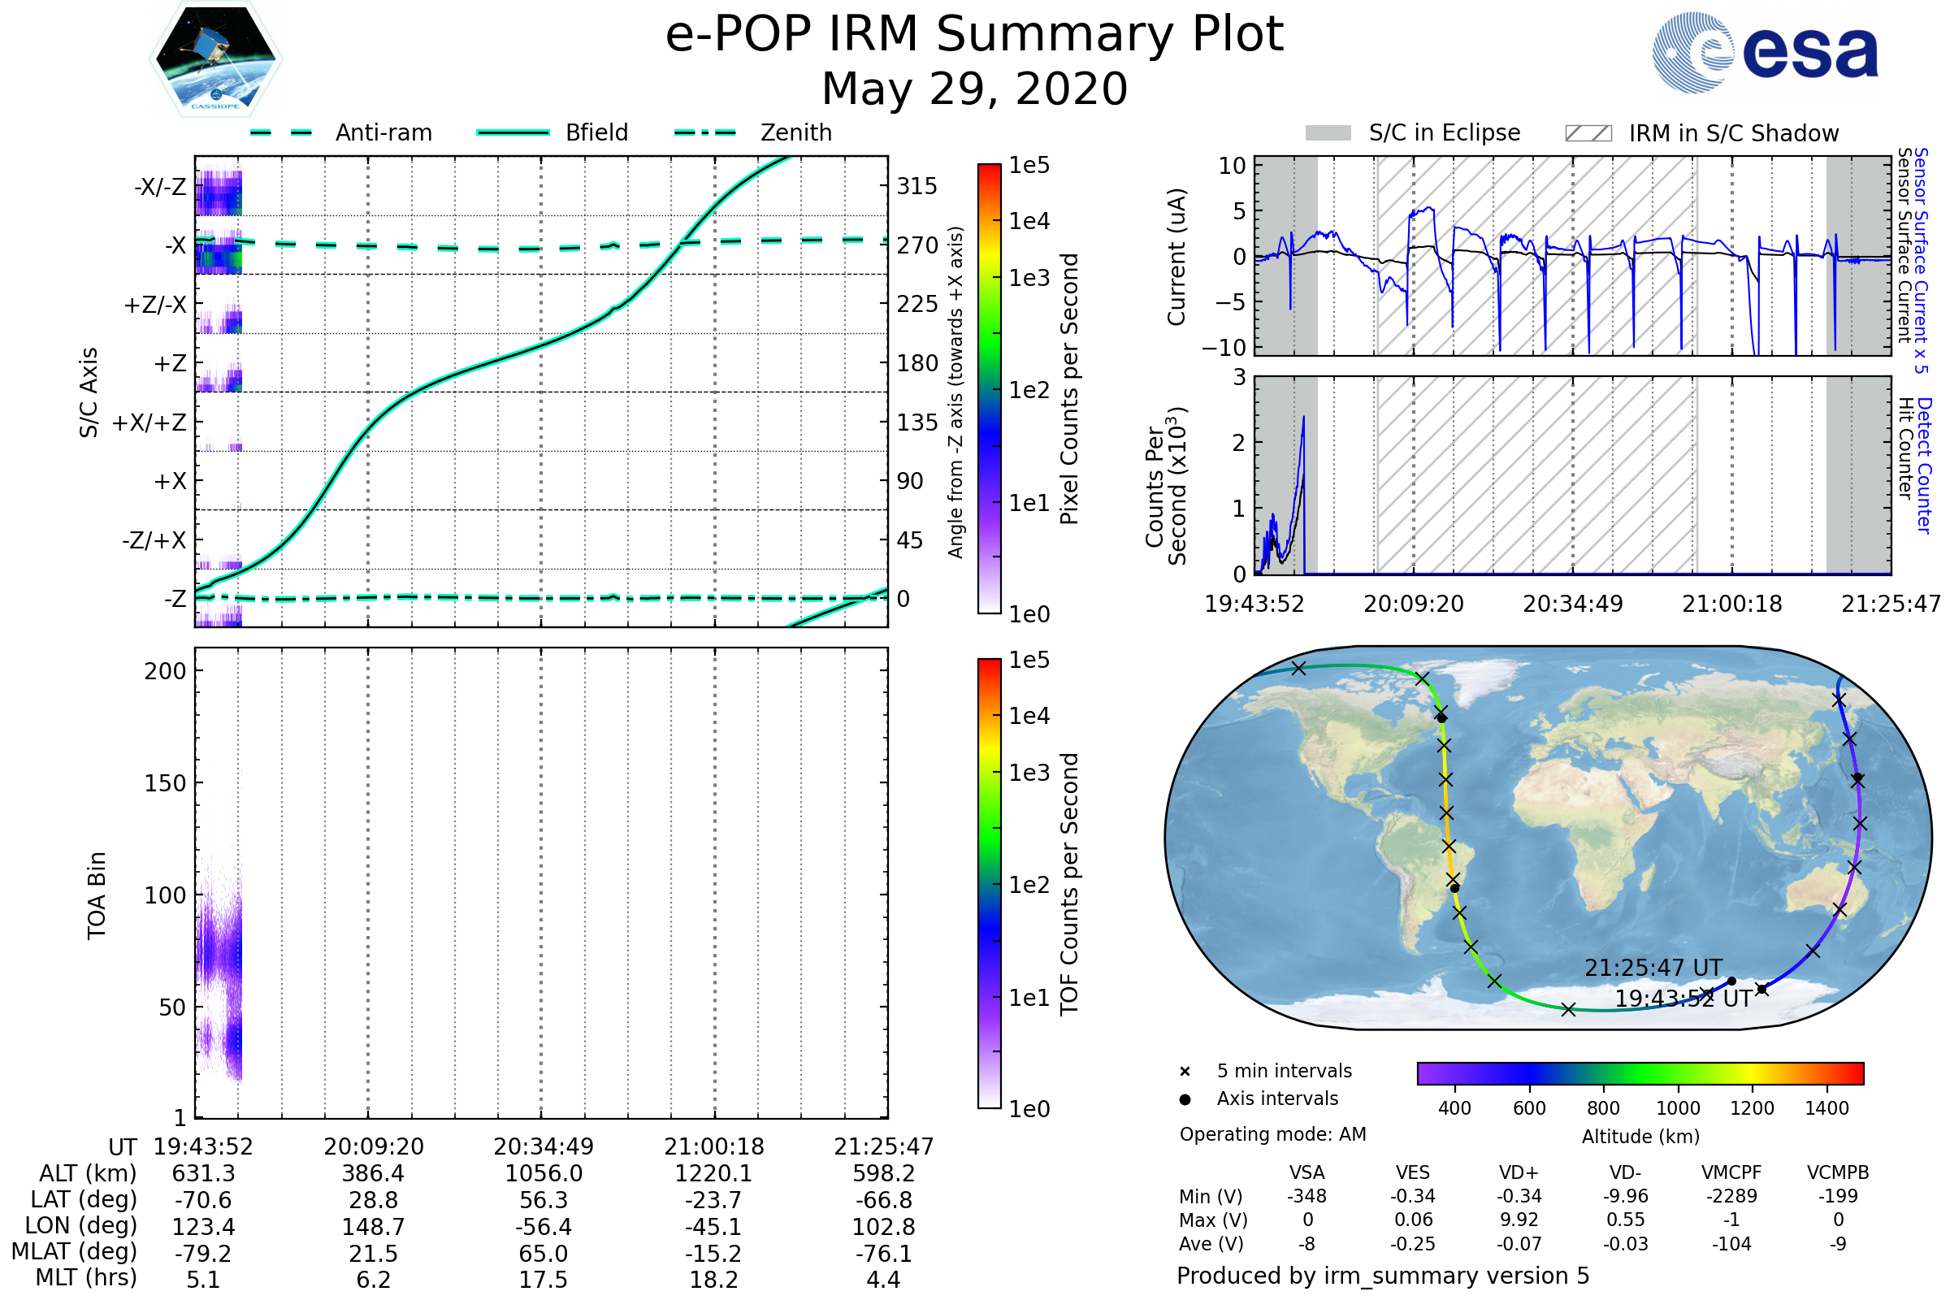Click the Zenith dash-dot legend sample
The image size is (1950, 1300).
705,132
